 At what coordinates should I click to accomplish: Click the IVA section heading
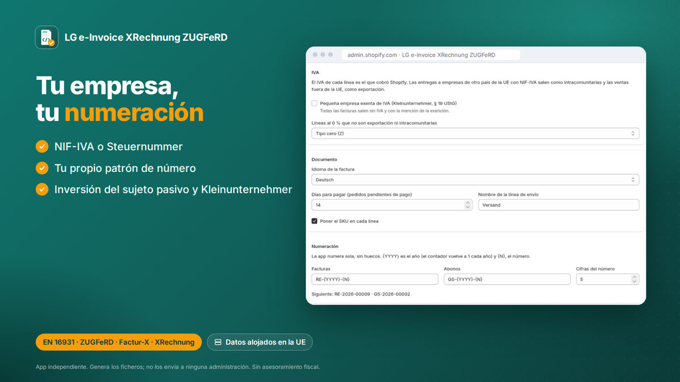pos(315,72)
